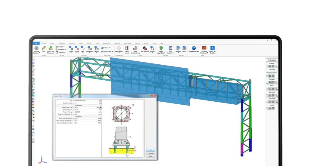Open Basic Loads
Viewport: 309px width, 166px height.
click(x=127, y=50)
